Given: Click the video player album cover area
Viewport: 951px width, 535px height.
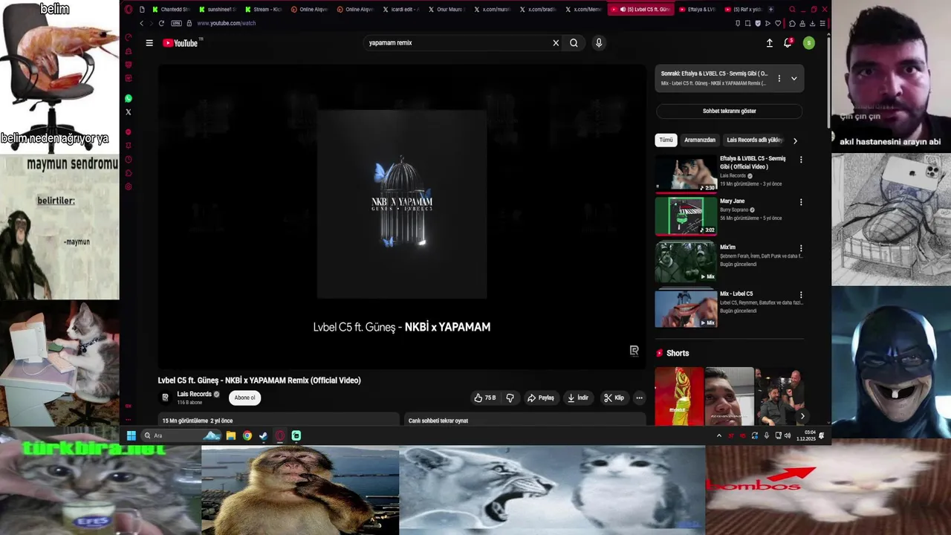Looking at the screenshot, I should click(x=402, y=204).
